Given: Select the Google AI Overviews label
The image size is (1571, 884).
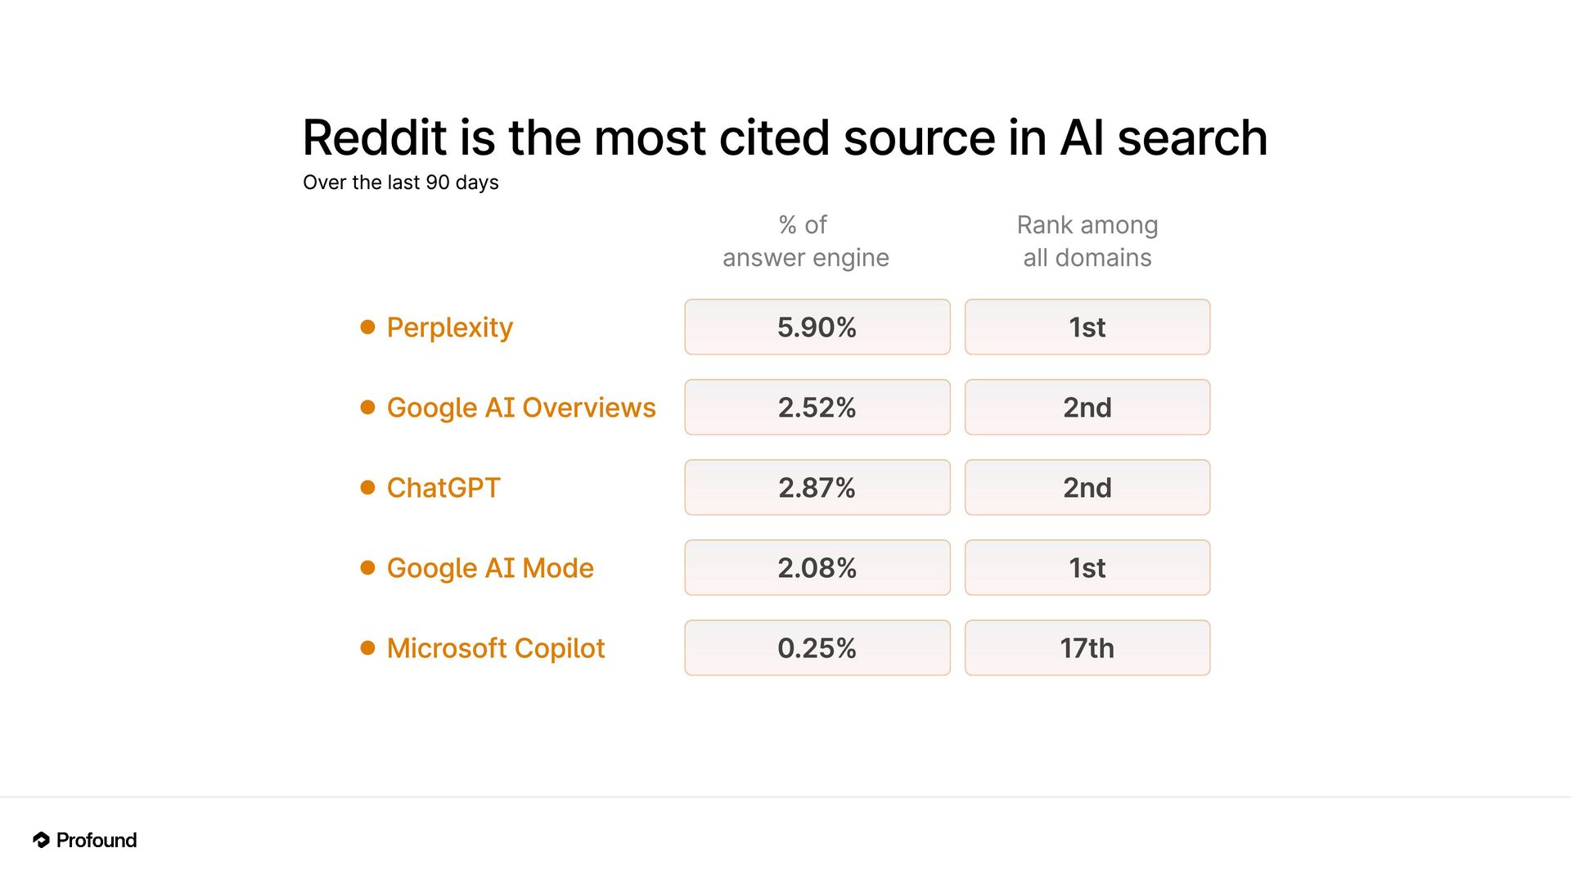Looking at the screenshot, I should click(521, 408).
